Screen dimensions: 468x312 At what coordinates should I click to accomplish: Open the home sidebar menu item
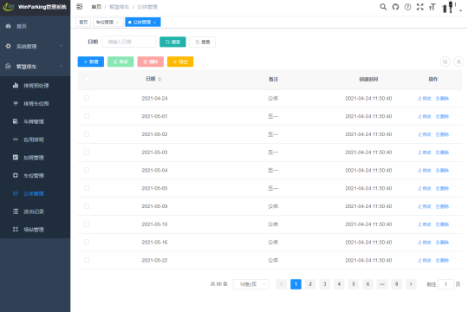36,26
